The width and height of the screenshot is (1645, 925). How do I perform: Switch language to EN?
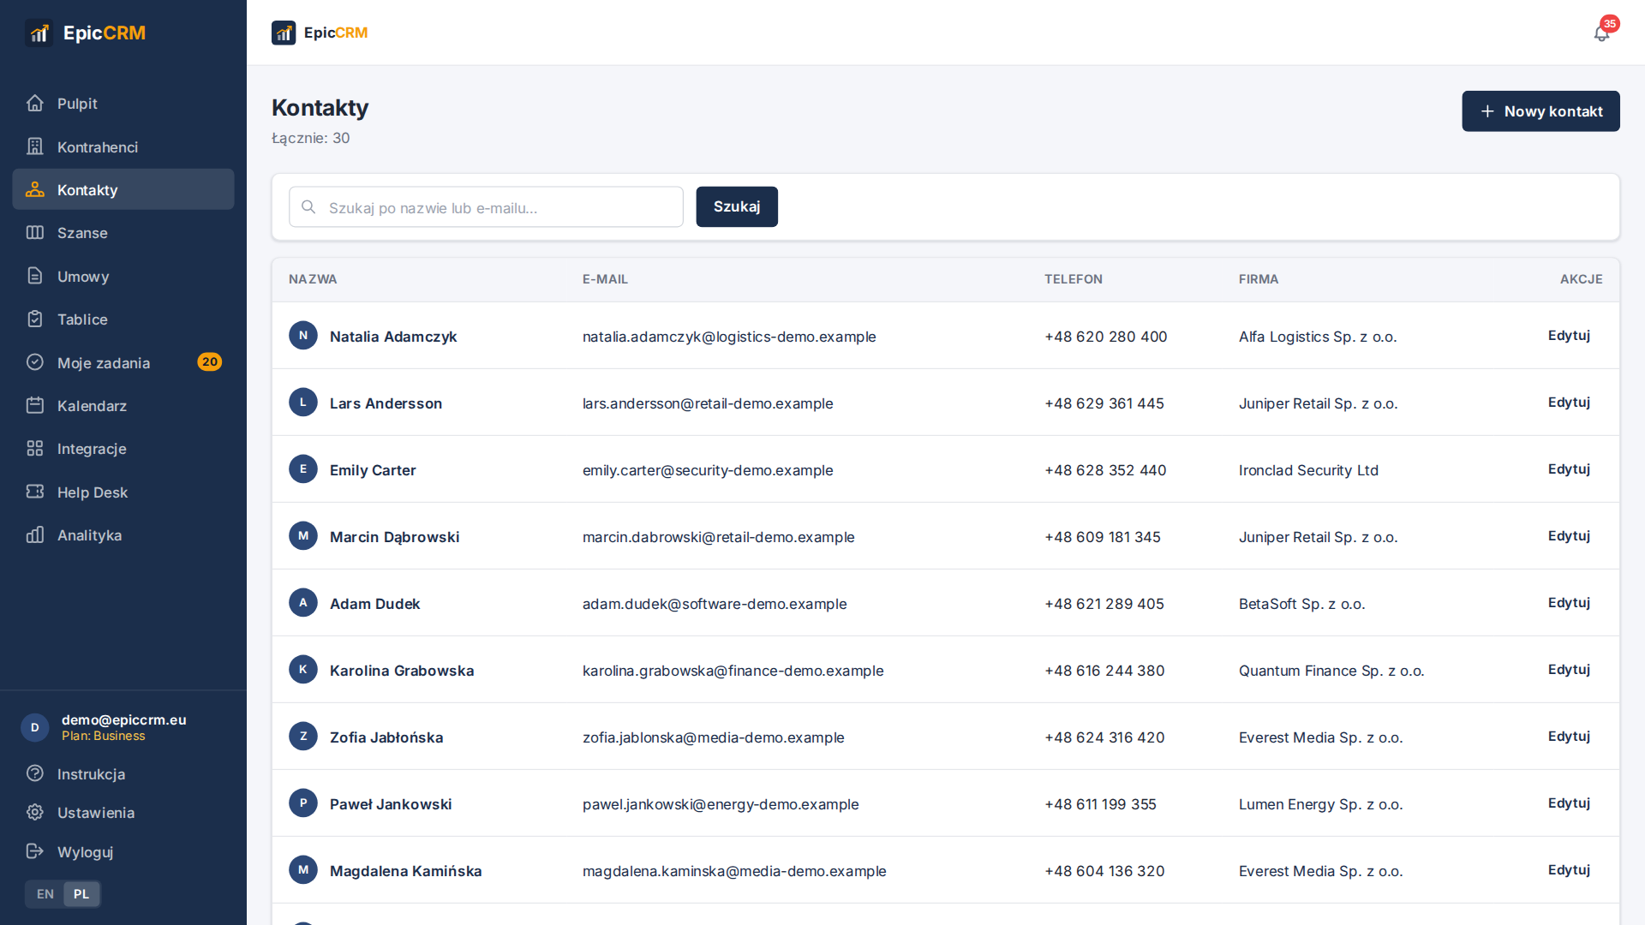pos(45,894)
